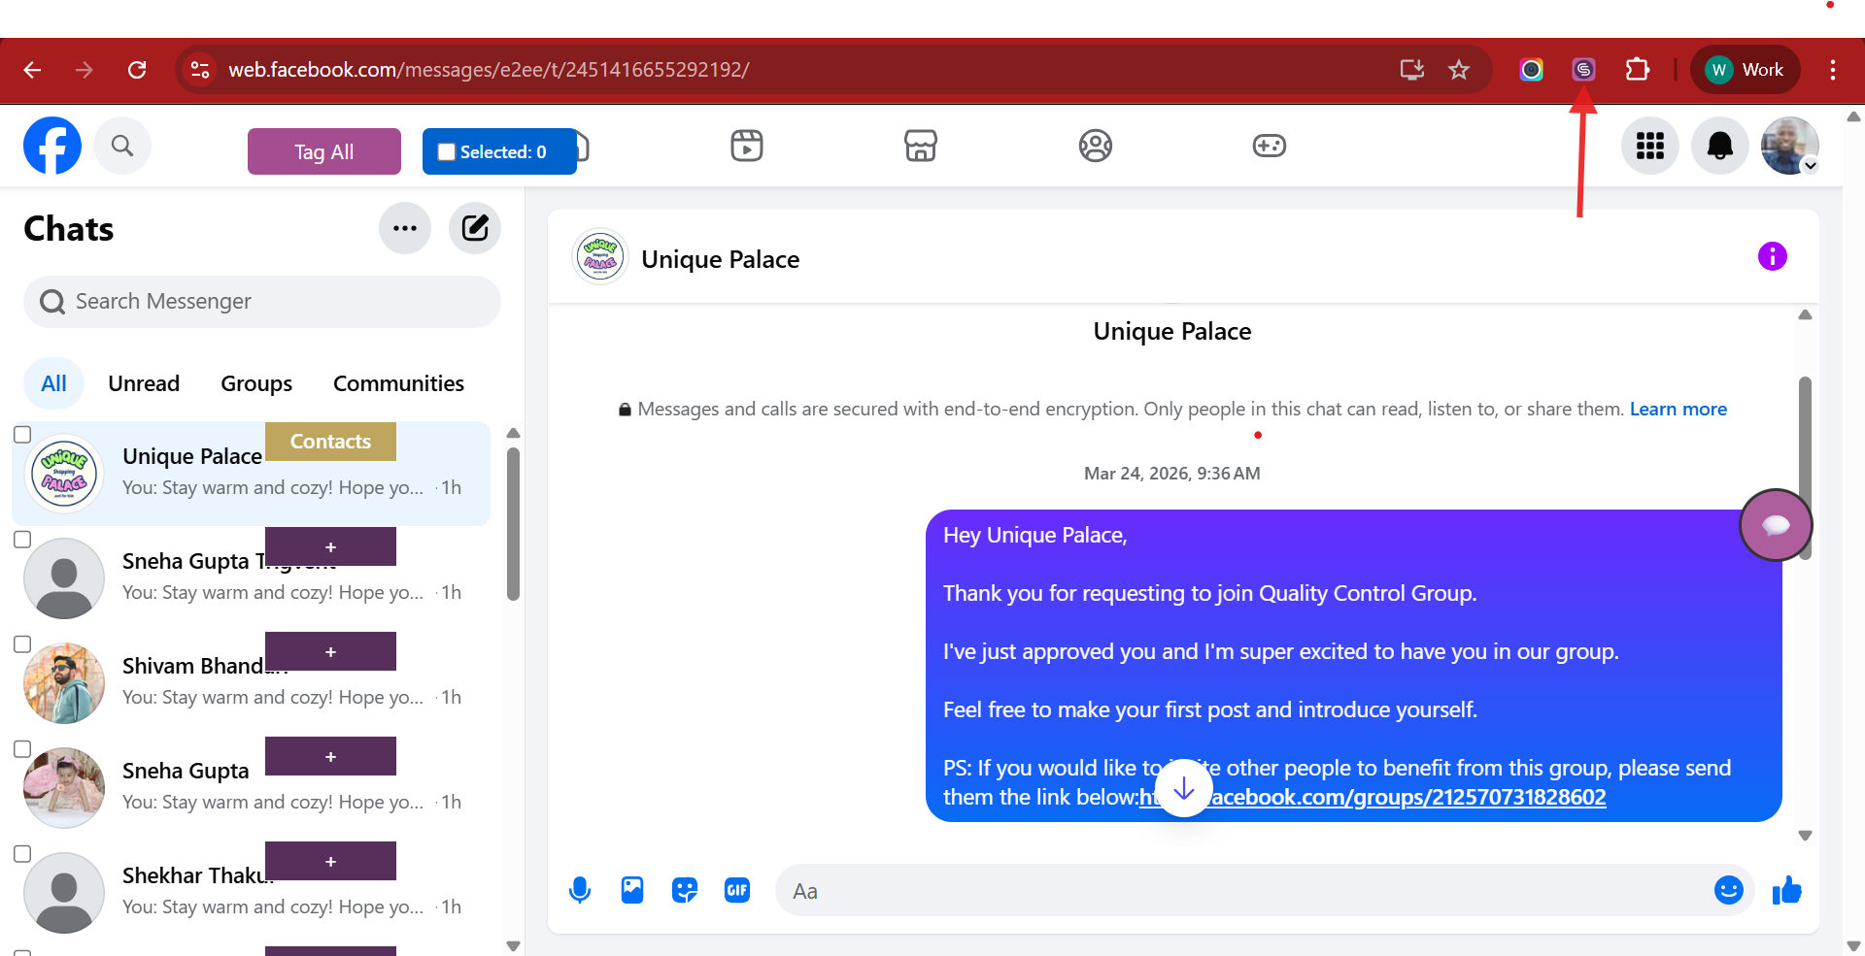Click the Tag All button
Viewport: 1865px width, 956px height.
pyautogui.click(x=324, y=151)
